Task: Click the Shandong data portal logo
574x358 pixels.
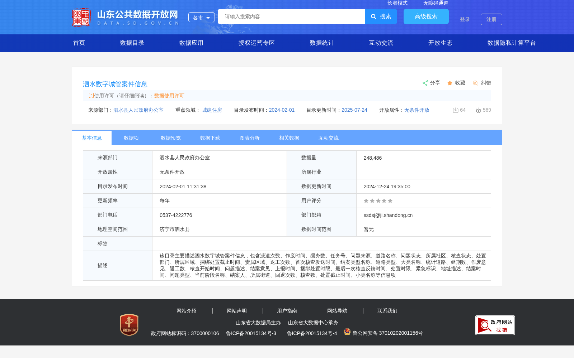Action: pos(125,17)
